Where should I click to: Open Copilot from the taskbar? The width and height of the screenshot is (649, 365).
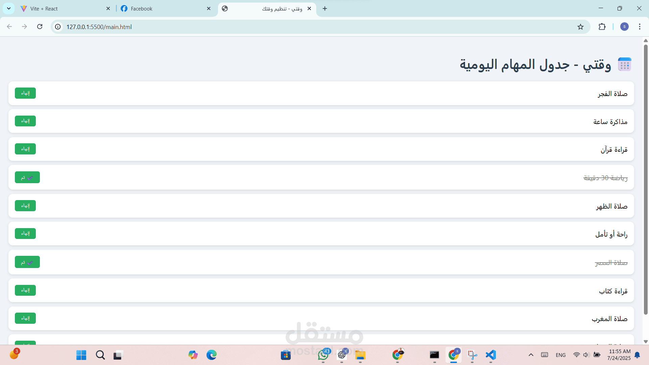coord(193,355)
